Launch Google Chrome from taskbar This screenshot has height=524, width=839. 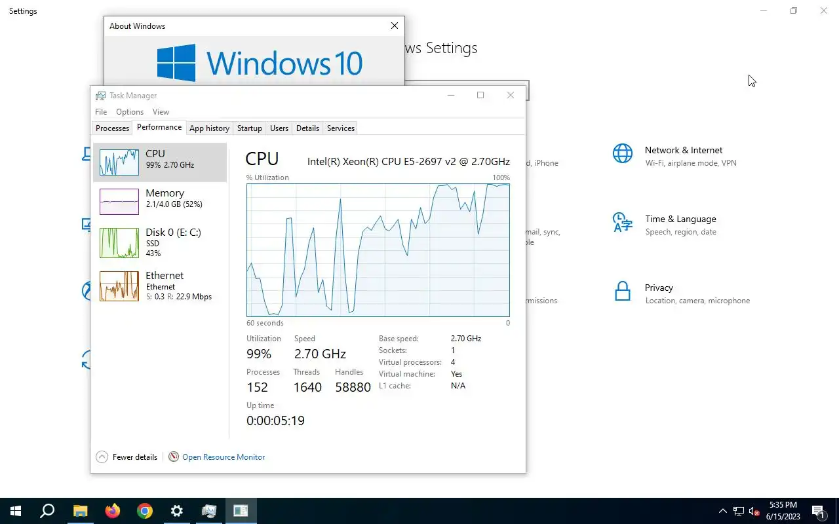pyautogui.click(x=145, y=511)
